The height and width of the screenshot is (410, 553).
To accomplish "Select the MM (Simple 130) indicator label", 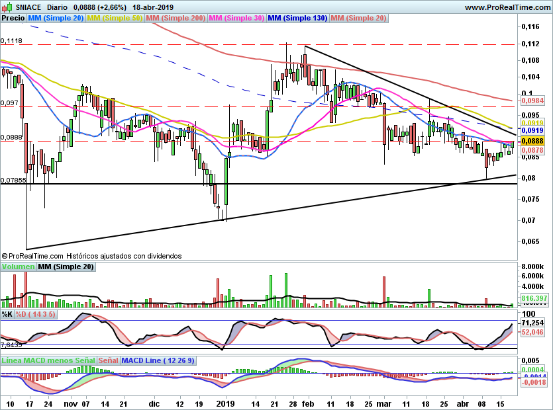I will (297, 19).
